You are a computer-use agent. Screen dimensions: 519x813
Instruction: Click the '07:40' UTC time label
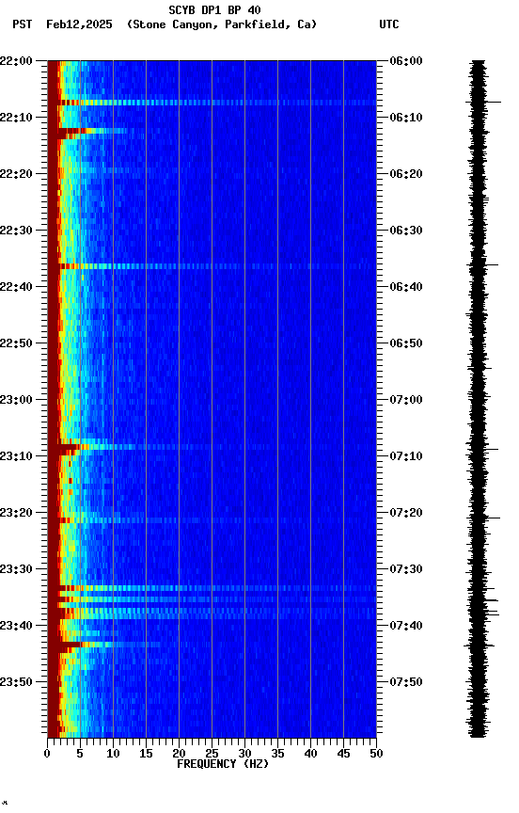(x=406, y=627)
